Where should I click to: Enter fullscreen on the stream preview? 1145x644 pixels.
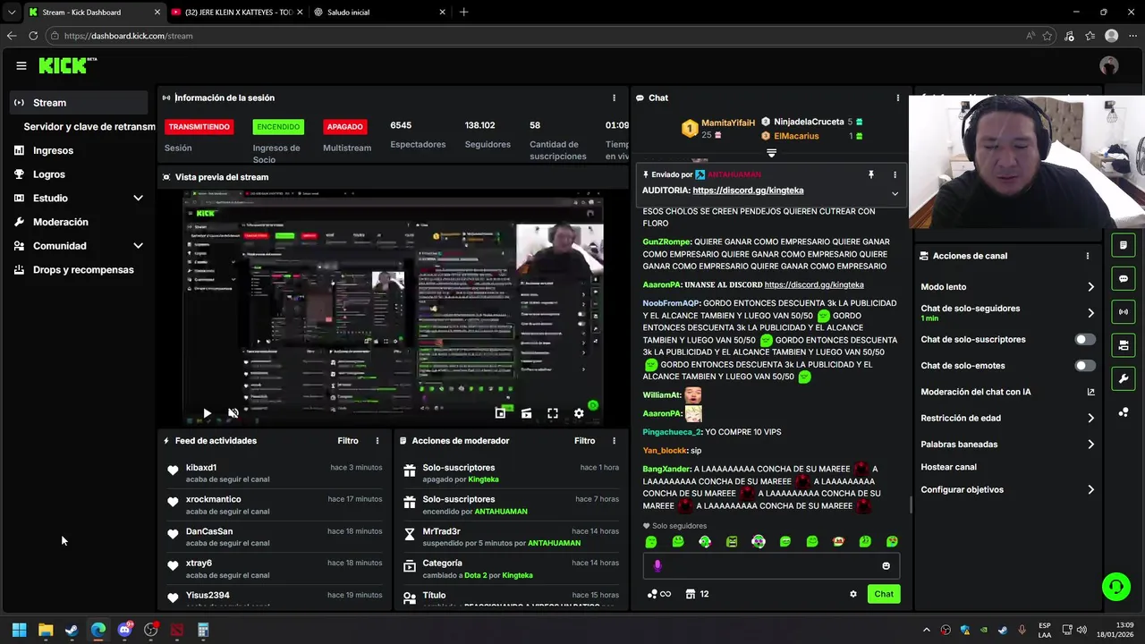553,413
